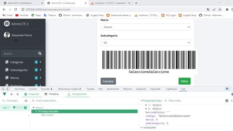Open Marcas in the sidebar
Viewport: 233px width, 131px height.
click(x=15, y=78)
